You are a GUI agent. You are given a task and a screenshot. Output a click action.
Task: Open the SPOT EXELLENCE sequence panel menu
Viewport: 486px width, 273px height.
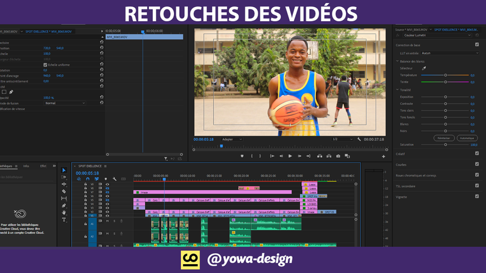[106, 166]
